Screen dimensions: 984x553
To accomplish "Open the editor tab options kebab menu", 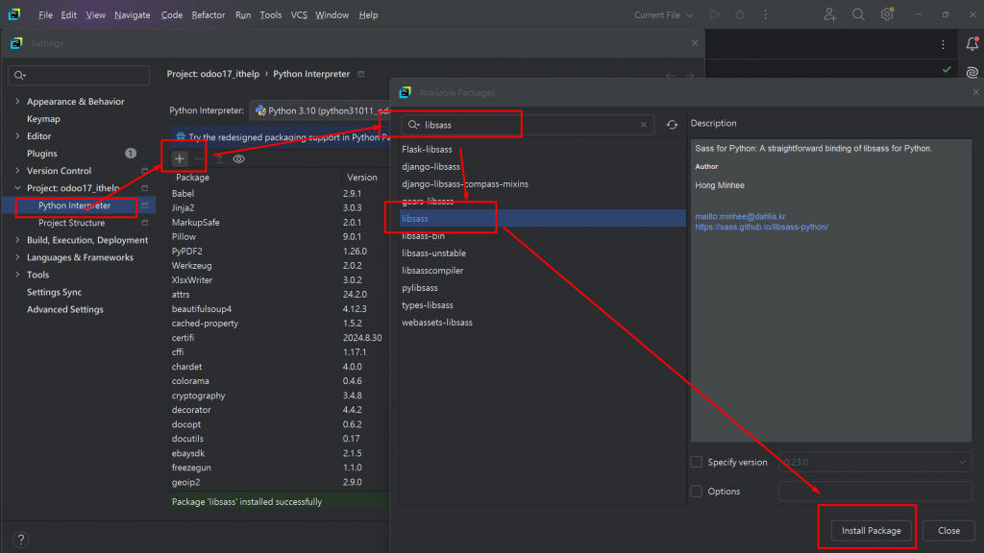I will (943, 44).
